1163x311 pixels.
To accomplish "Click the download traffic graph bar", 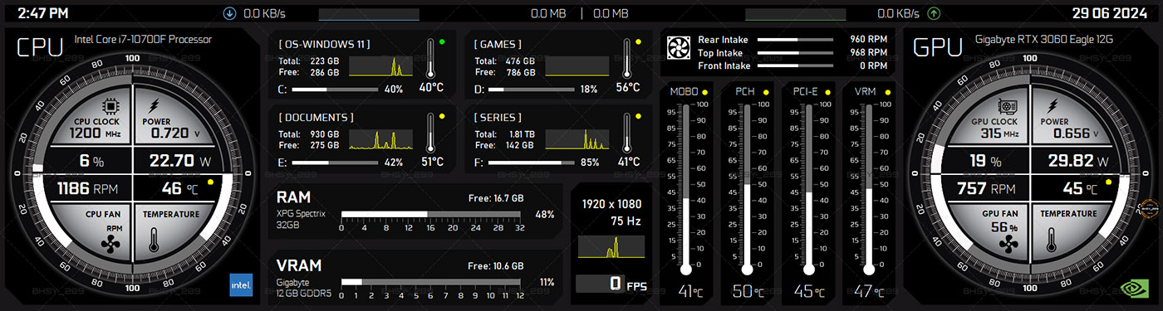I will 369,14.
